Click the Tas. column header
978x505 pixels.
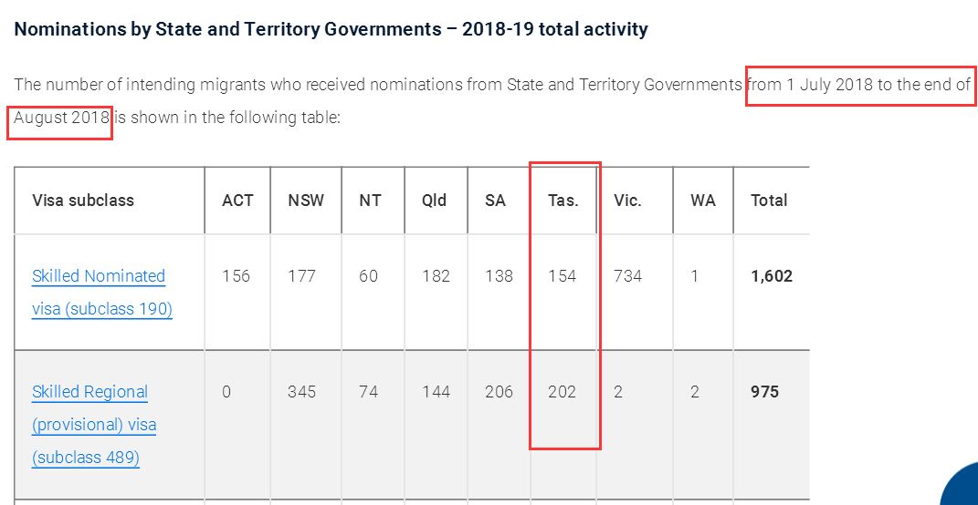pyautogui.click(x=563, y=201)
